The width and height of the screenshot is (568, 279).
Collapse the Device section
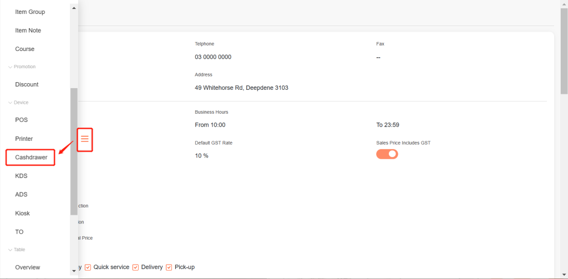[x=10, y=103]
